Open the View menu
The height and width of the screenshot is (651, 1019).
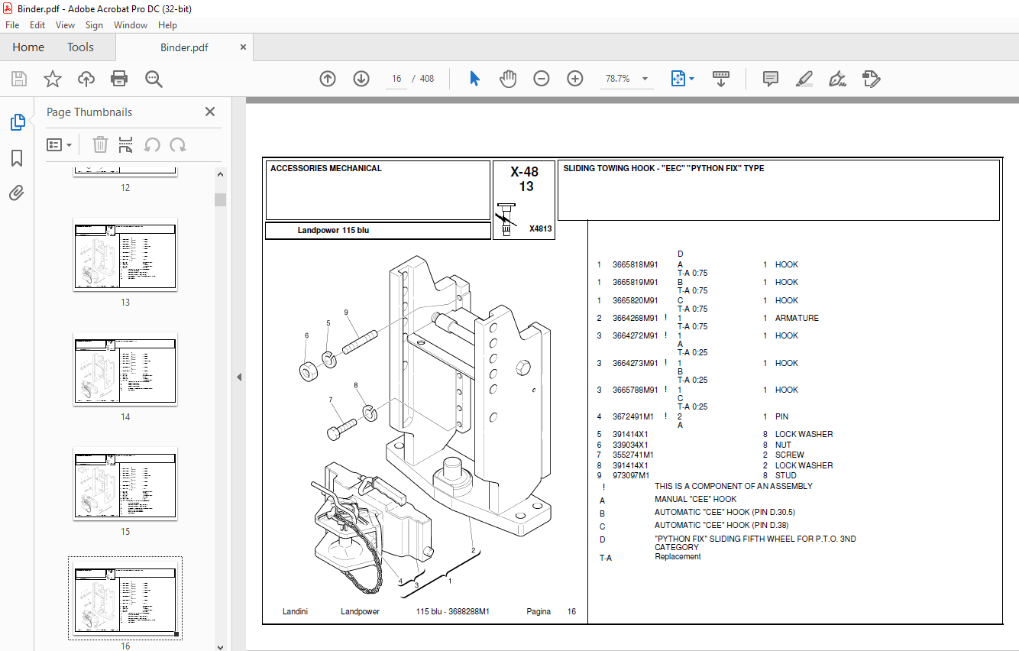coord(65,25)
